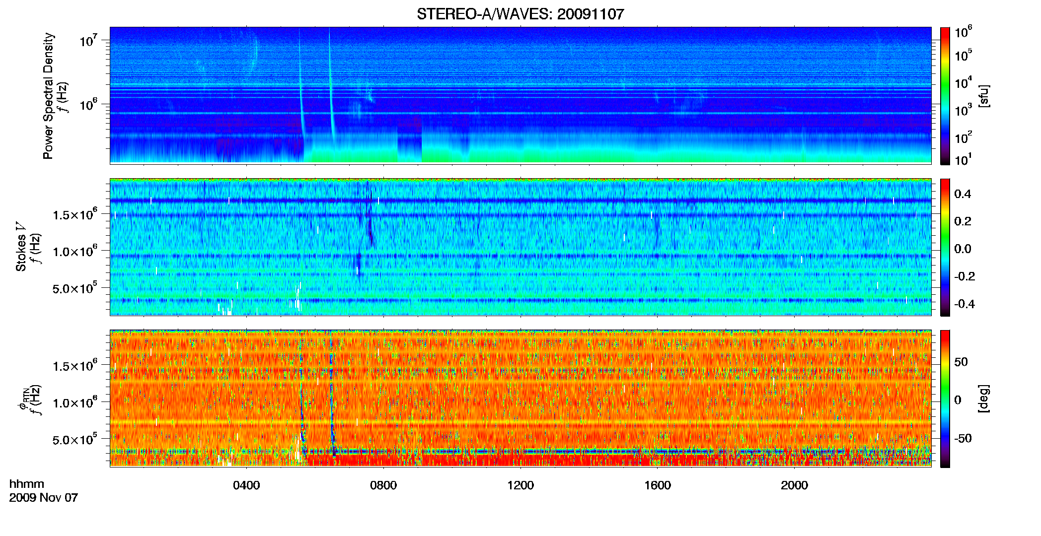Screen dimensions: 1041x536
Task: Click the phi RTN spectrogram panel
Action: pos(520,399)
